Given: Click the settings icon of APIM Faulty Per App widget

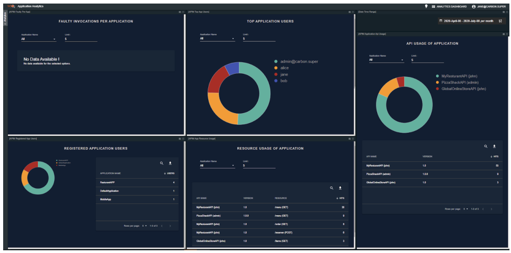Looking at the screenshot, I should (180, 12).
